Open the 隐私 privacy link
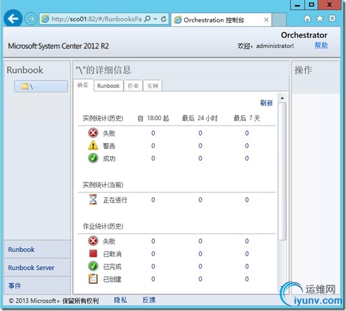The height and width of the screenshot is (311, 346). (x=120, y=300)
